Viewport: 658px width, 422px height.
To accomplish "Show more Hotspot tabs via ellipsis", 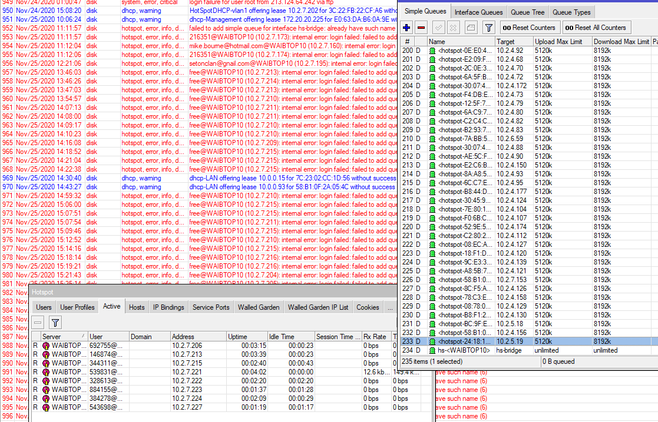I will [391, 307].
